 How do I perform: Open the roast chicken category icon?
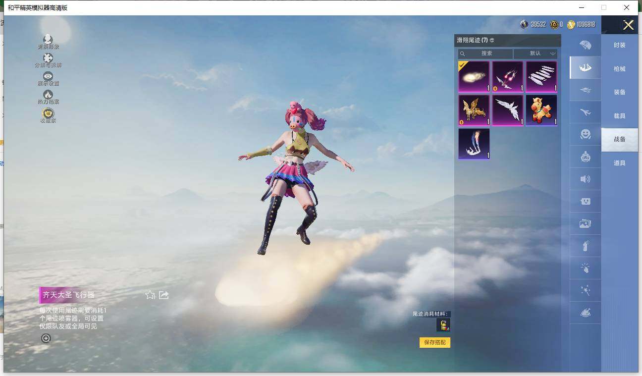(x=585, y=313)
